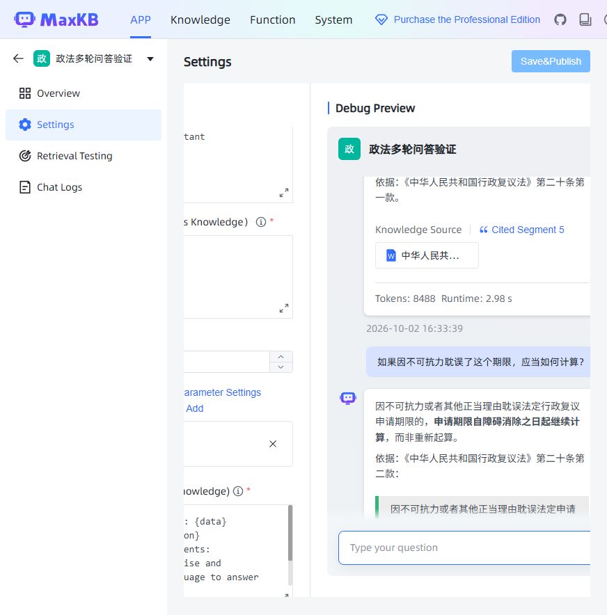Click the Settings gear icon in sidebar

25,125
